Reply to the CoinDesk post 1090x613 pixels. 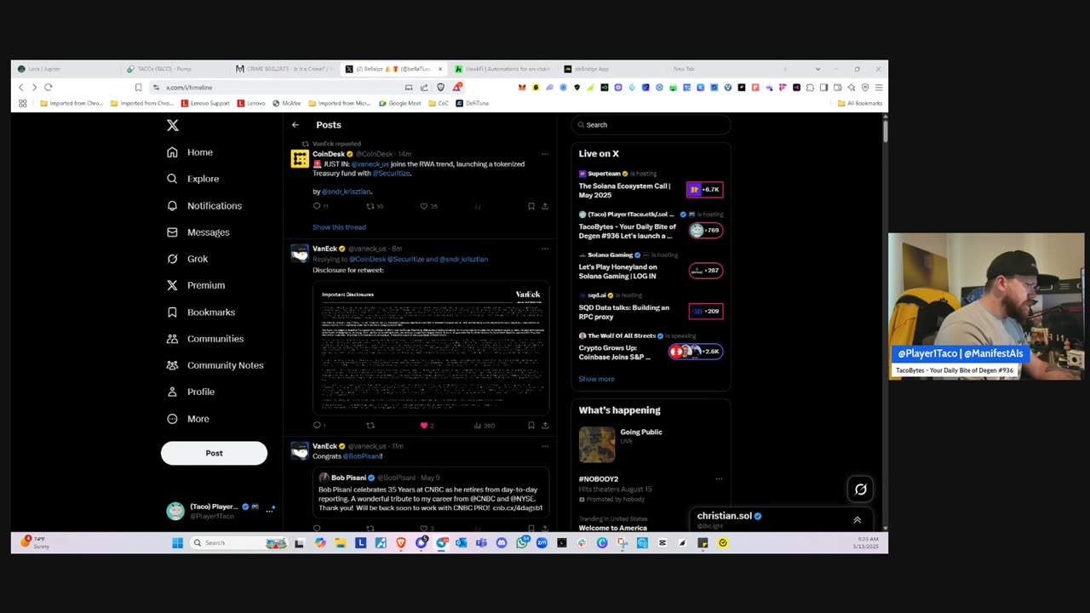click(317, 206)
